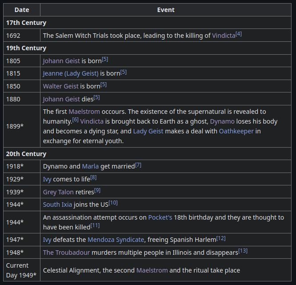Open Vindicta link in the 1899 row
The height and width of the screenshot is (285, 296).
click(x=92, y=121)
